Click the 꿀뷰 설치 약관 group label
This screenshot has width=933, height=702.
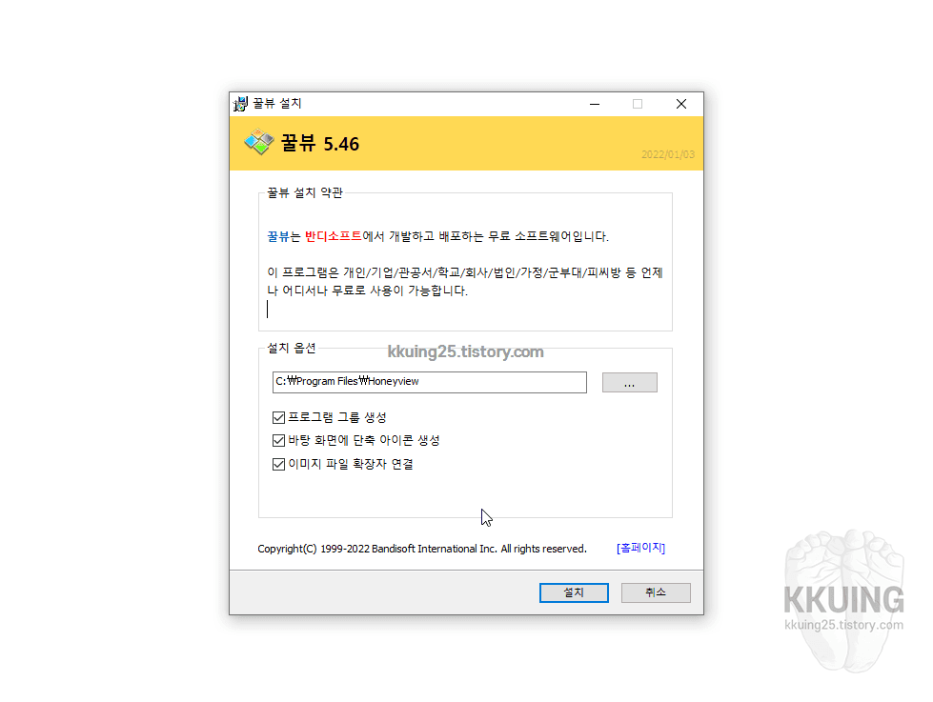click(305, 192)
